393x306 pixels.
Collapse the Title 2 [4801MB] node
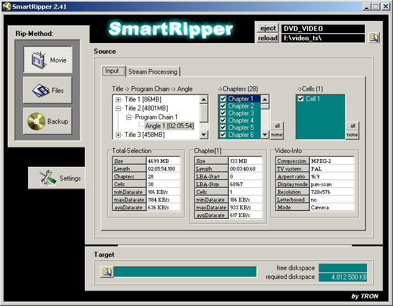pos(119,108)
